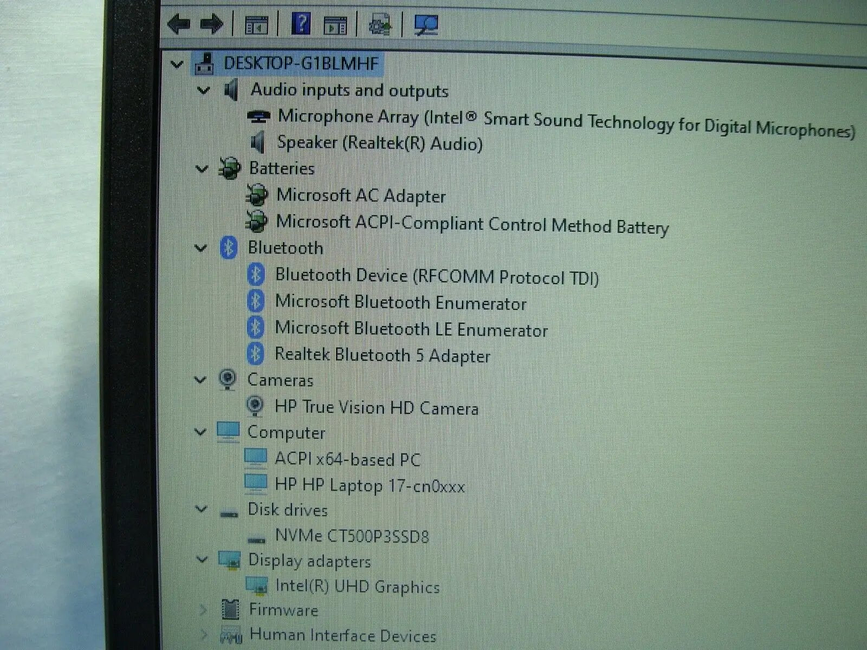This screenshot has height=650, width=867.
Task: Click the Action Pane toolbar icon
Action: 335,25
